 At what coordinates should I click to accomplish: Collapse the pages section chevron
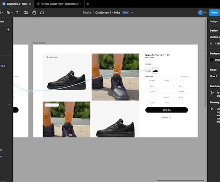click(x=9, y=22)
